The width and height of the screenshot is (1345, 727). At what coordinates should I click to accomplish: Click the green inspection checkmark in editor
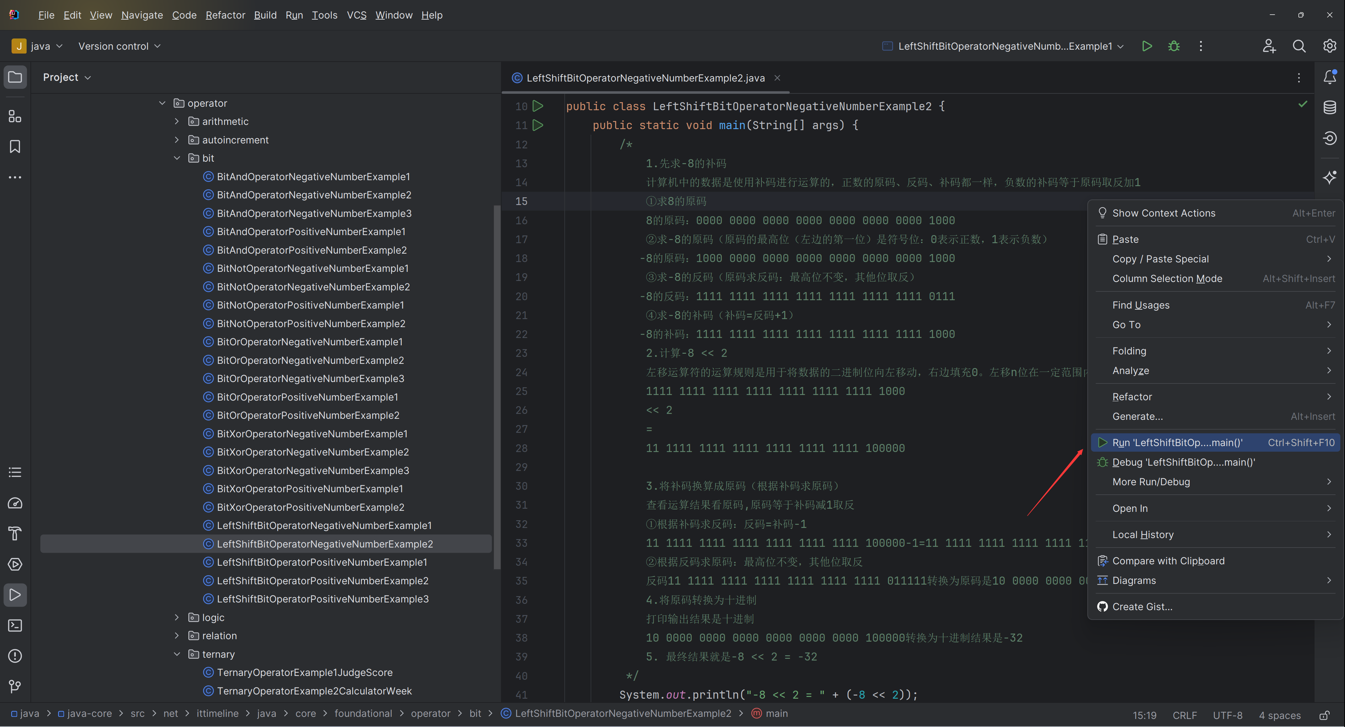pyautogui.click(x=1302, y=104)
